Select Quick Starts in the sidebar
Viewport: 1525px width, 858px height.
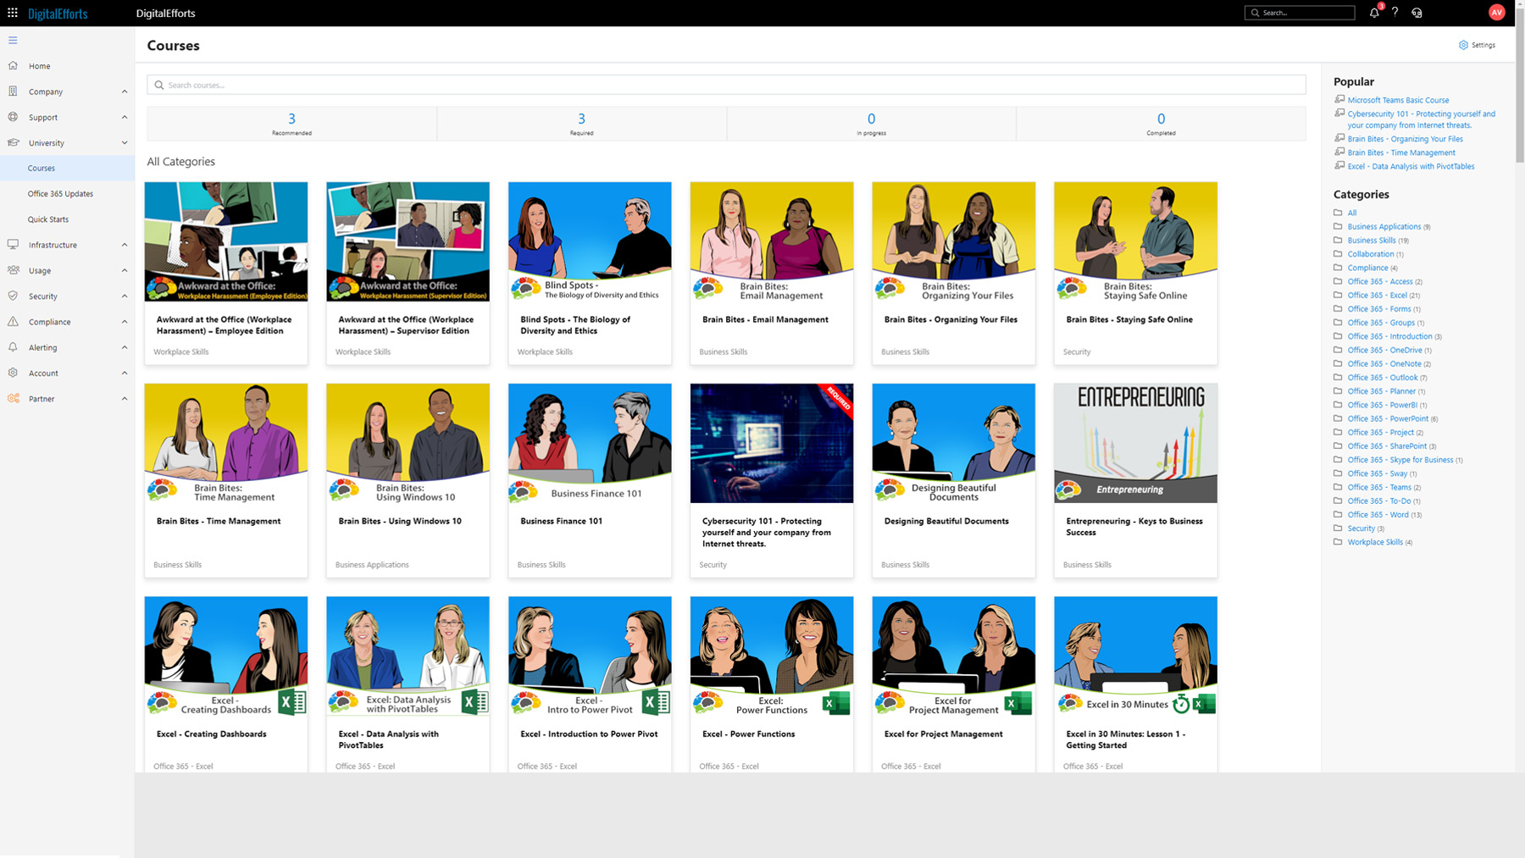[x=48, y=219]
